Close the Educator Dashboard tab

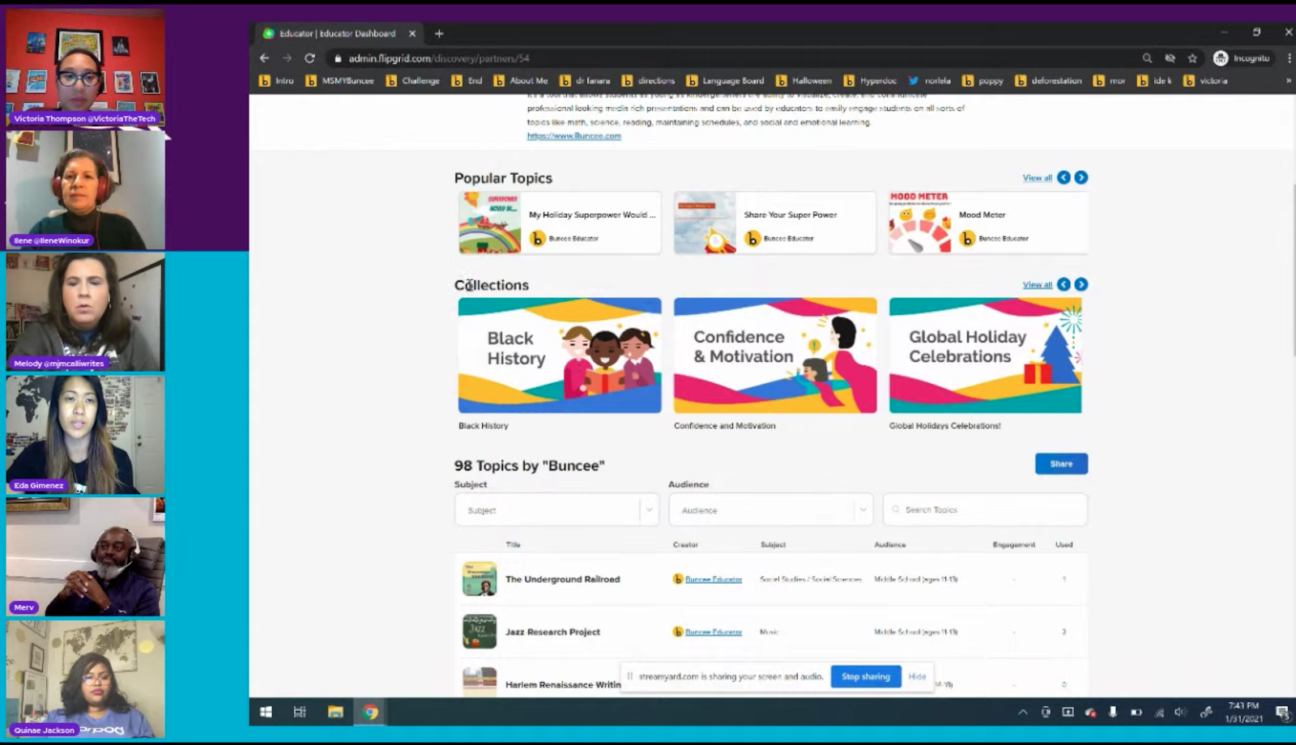pos(412,33)
